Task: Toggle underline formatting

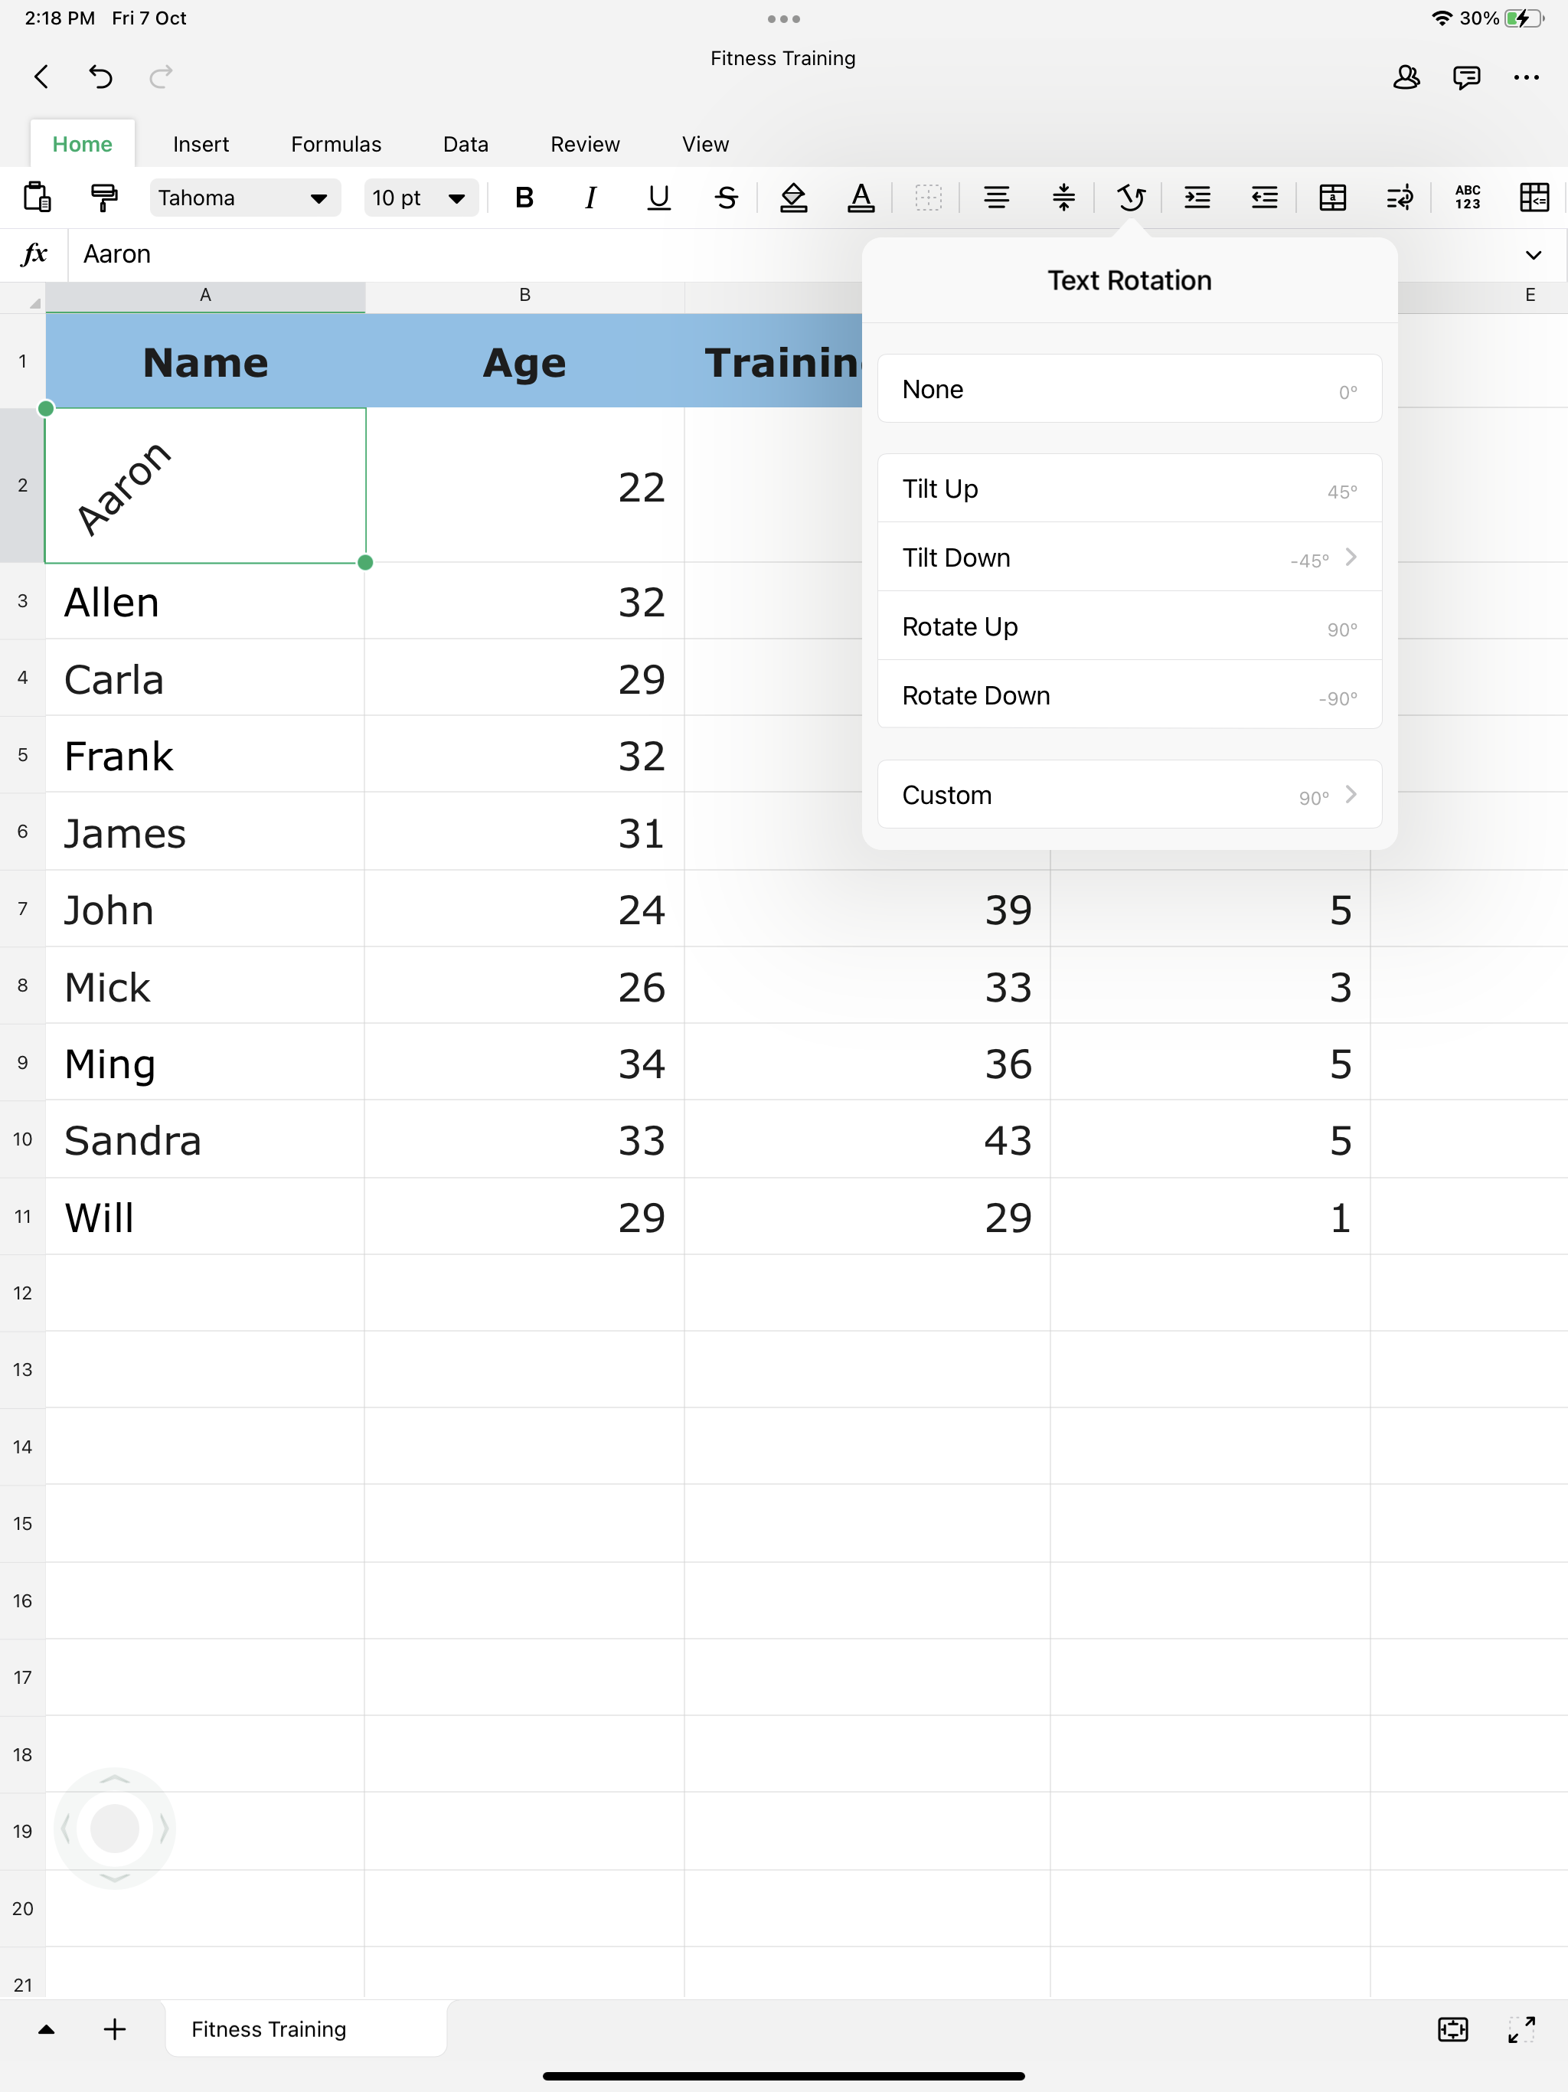Action: (x=658, y=198)
